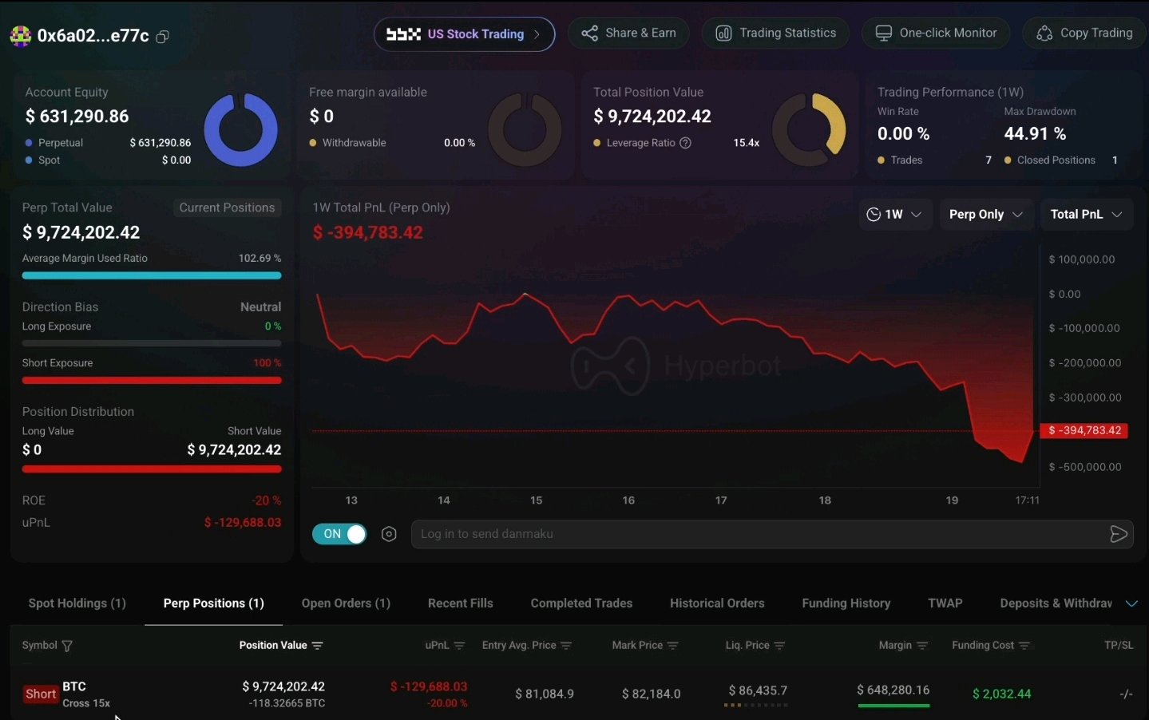
Task: Copy the wallet address 0x6a02...e77c
Action: click(162, 37)
